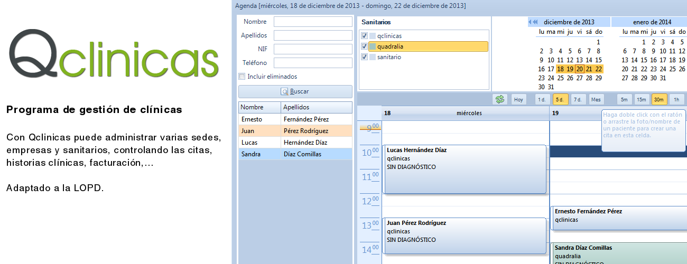Select December 31 in the mini calendar
This screenshot has width=687, height=264.
click(x=551, y=87)
